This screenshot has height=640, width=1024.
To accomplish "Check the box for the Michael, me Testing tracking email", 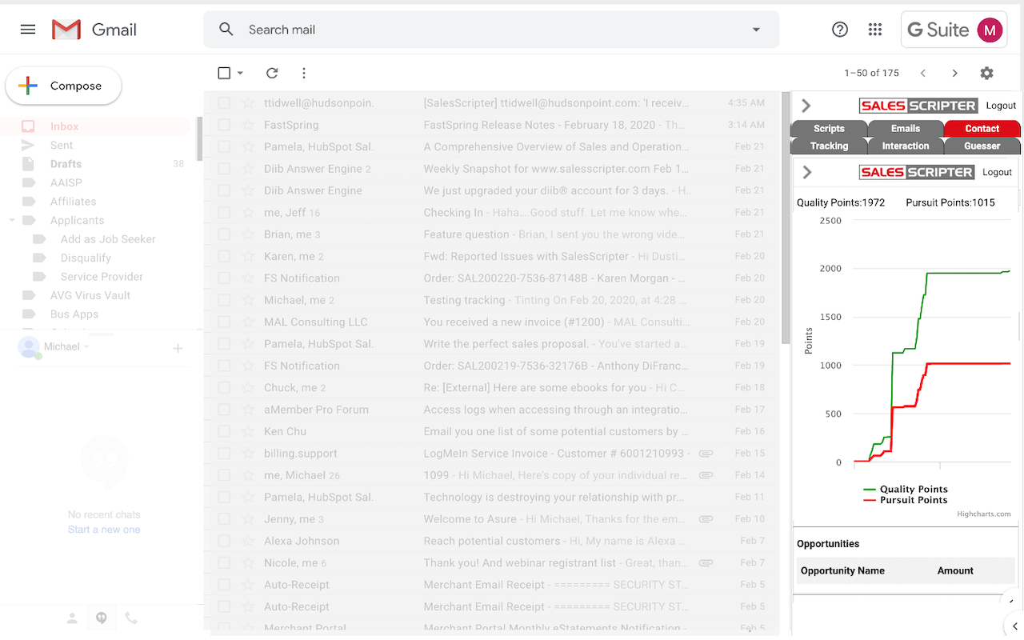I will 224,300.
